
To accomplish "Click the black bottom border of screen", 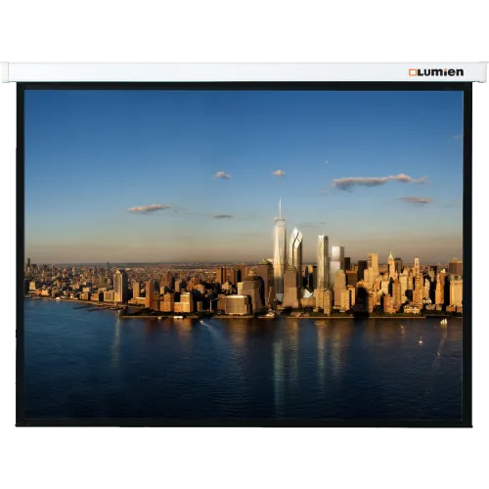I will (x=244, y=422).
